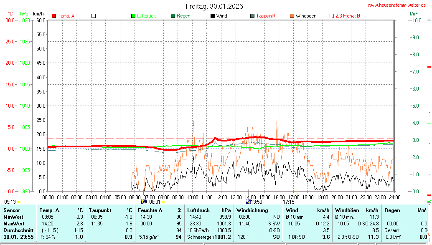Click the moon phase icon beside 13:53

coord(248,202)
